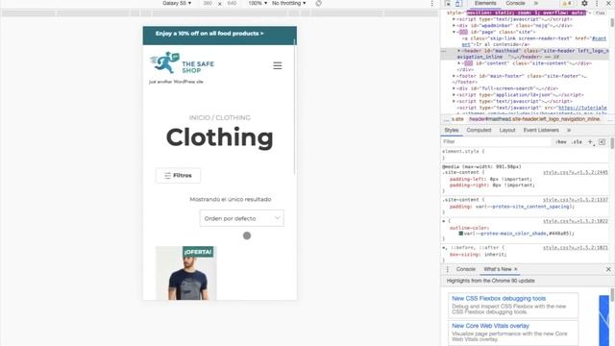Click the flex badge in DOM tree

[x=600, y=12]
